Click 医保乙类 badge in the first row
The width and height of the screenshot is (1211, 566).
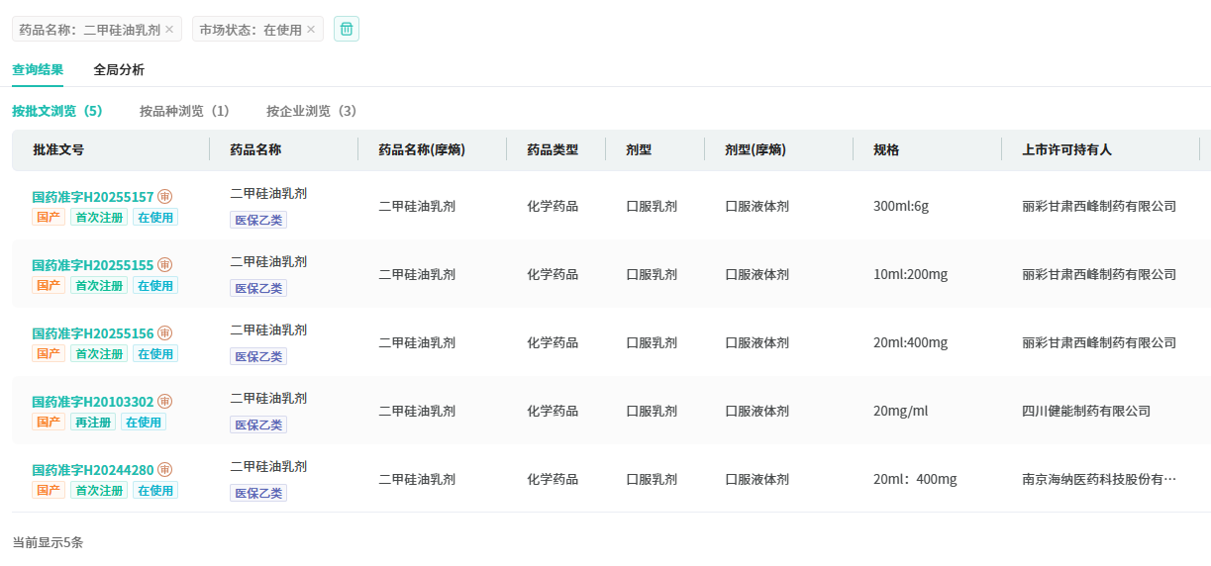click(x=258, y=220)
